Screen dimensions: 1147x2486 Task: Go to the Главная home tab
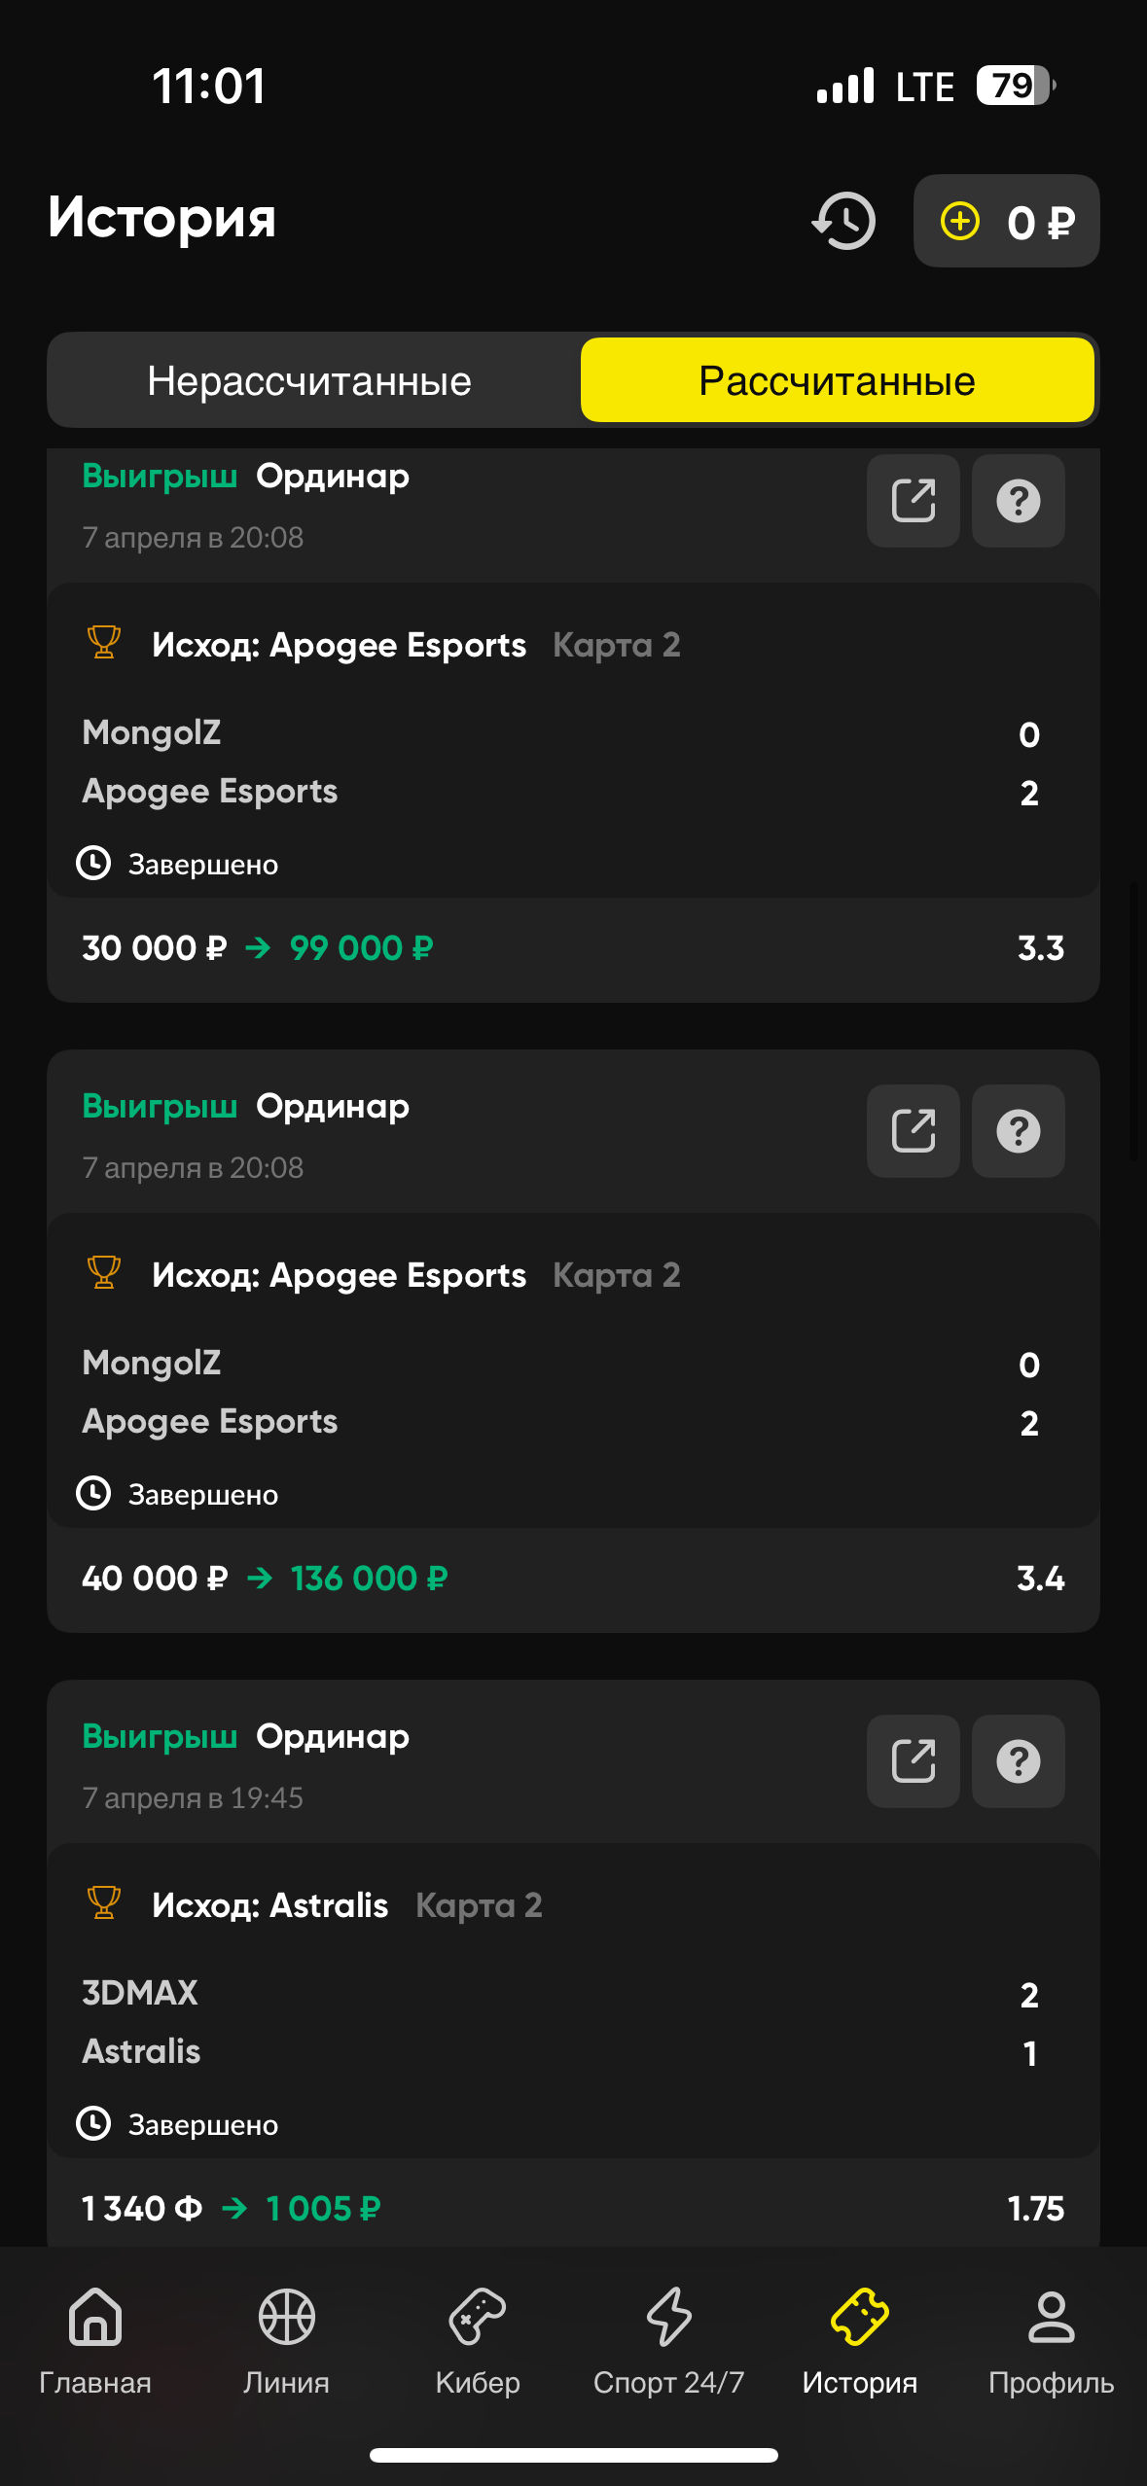[95, 2340]
